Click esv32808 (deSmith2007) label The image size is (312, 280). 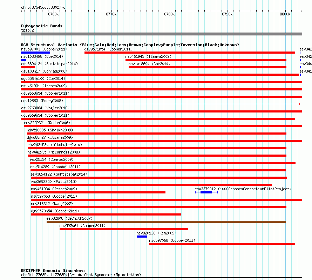coord(69,218)
